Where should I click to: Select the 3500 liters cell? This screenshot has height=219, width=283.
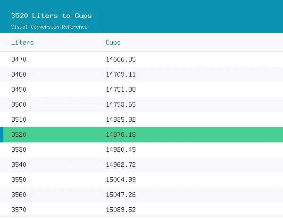[x=19, y=104]
